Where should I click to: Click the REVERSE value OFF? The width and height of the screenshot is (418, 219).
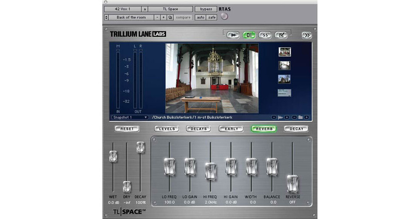[292, 202]
